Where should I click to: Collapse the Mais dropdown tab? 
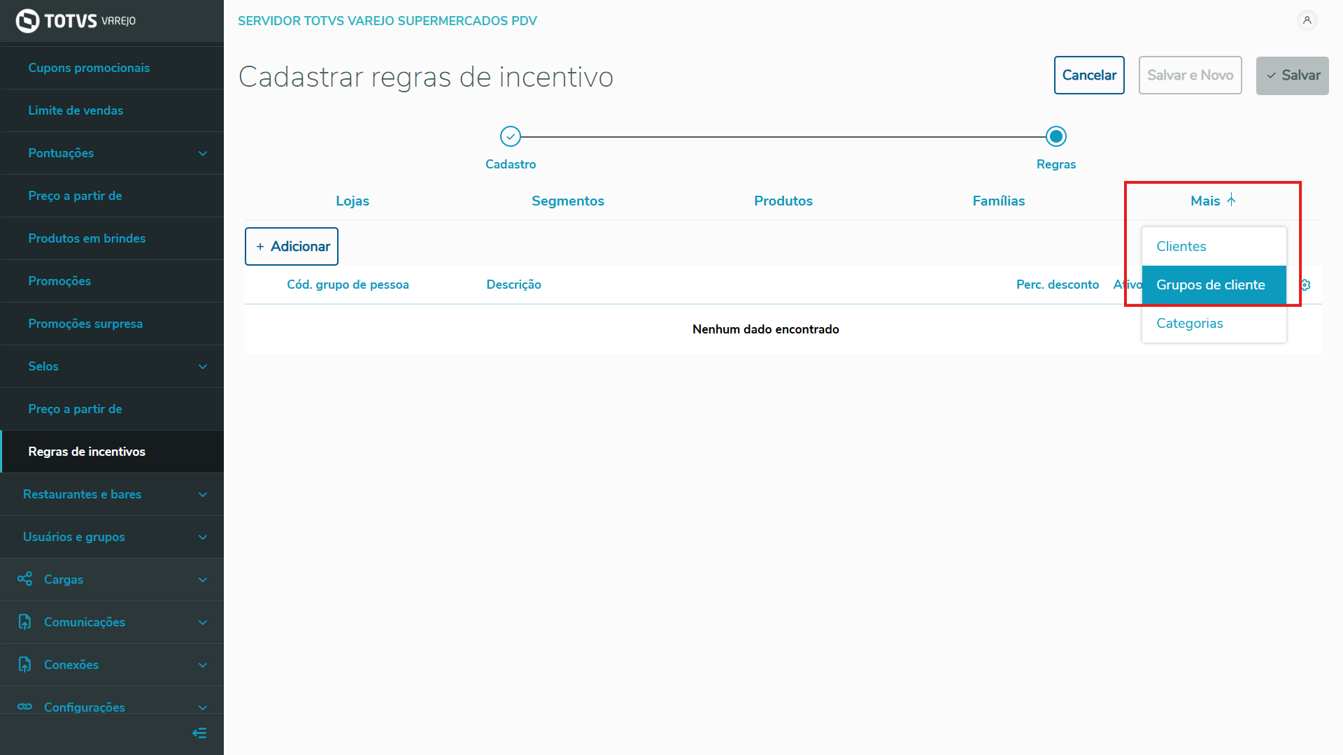(x=1213, y=201)
